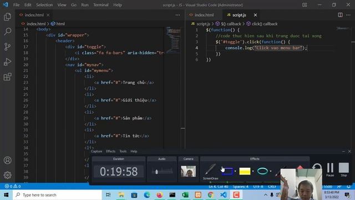Open Task View on the taskbar

point(108,195)
